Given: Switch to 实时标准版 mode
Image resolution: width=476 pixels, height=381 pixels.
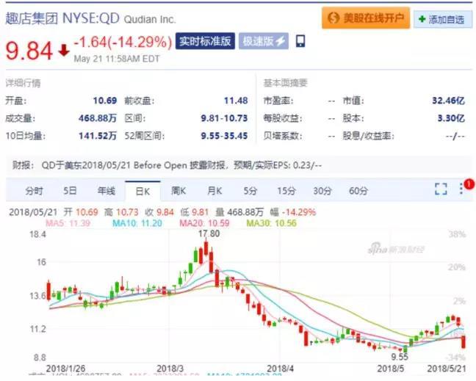Looking at the screenshot, I should click(205, 41).
